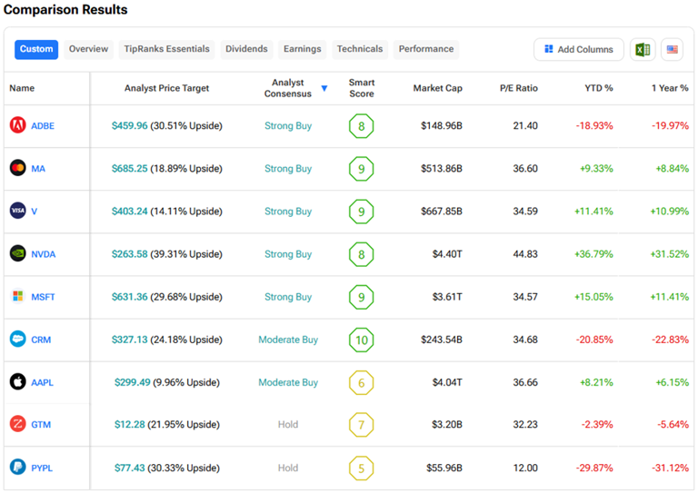Open the Add Columns menu
This screenshot has width=698, height=493.
[579, 49]
